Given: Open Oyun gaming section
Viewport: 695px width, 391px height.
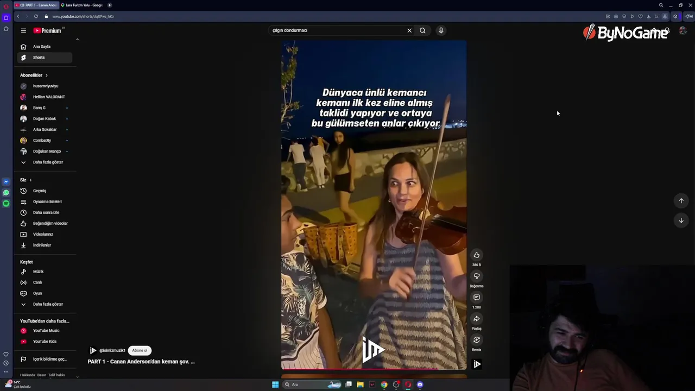Looking at the screenshot, I should click(x=44, y=293).
